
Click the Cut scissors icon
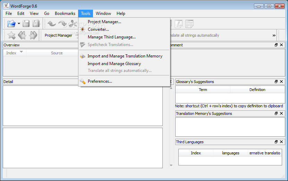[73, 24]
